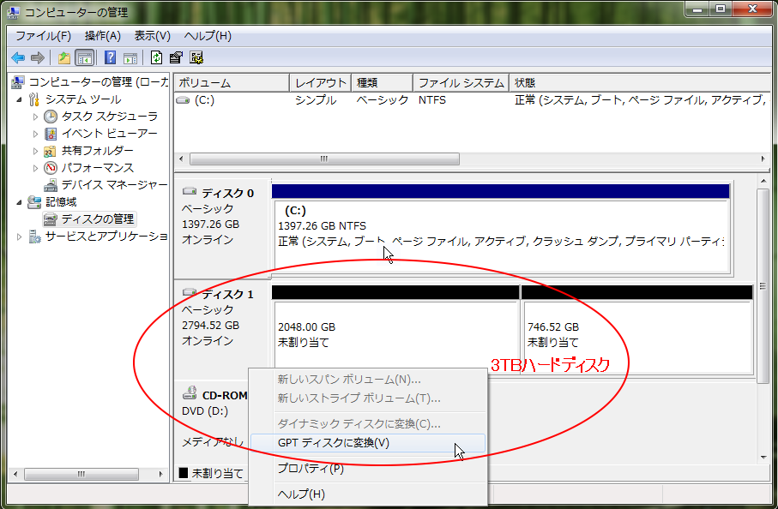Click the green Refresh toolbar icon
778x509 pixels.
click(x=156, y=57)
